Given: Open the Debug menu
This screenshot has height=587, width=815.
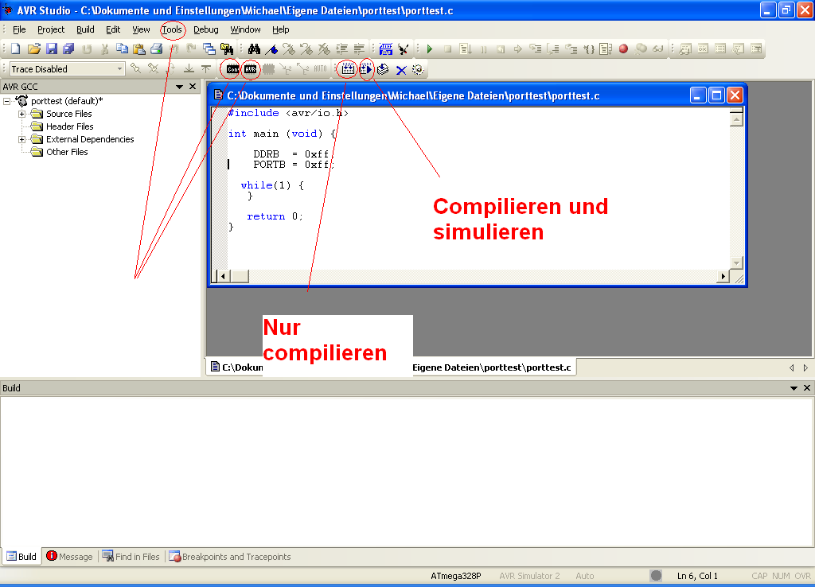Looking at the screenshot, I should (x=206, y=29).
